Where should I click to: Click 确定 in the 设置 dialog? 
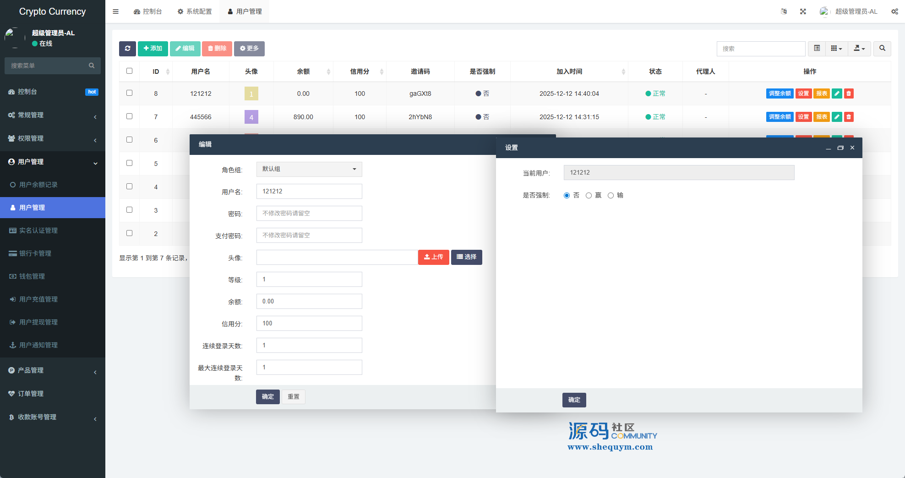574,400
